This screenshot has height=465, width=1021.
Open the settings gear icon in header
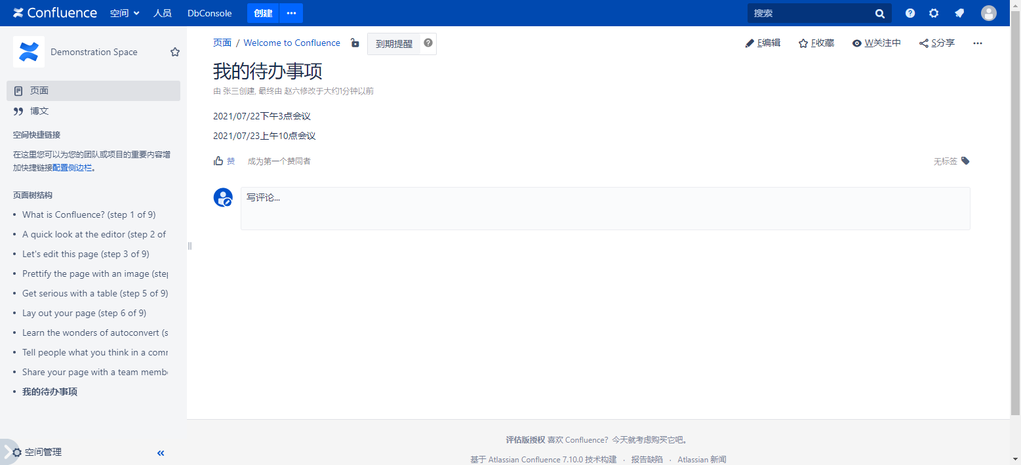click(934, 13)
